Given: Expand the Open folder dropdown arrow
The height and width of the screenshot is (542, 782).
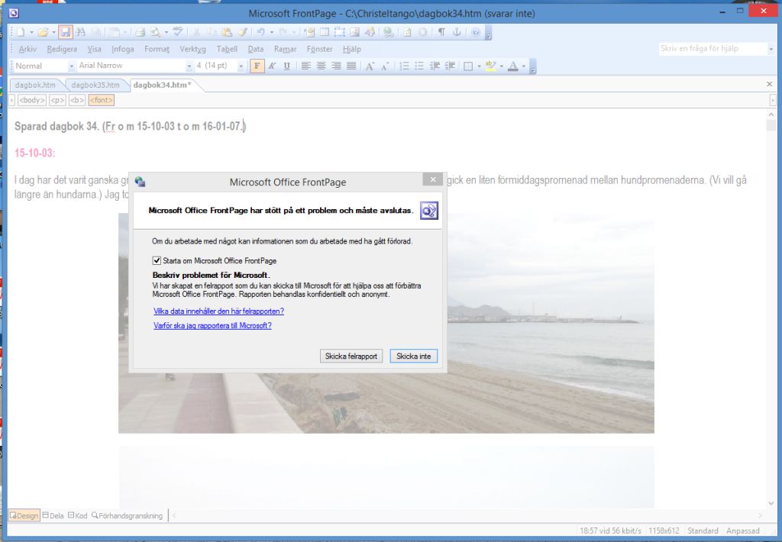Looking at the screenshot, I should (x=53, y=32).
